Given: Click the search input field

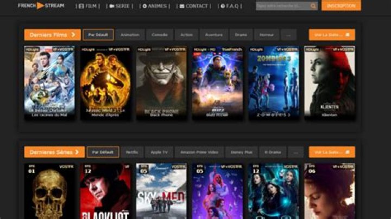Looking at the screenshot, I should pos(282,6).
